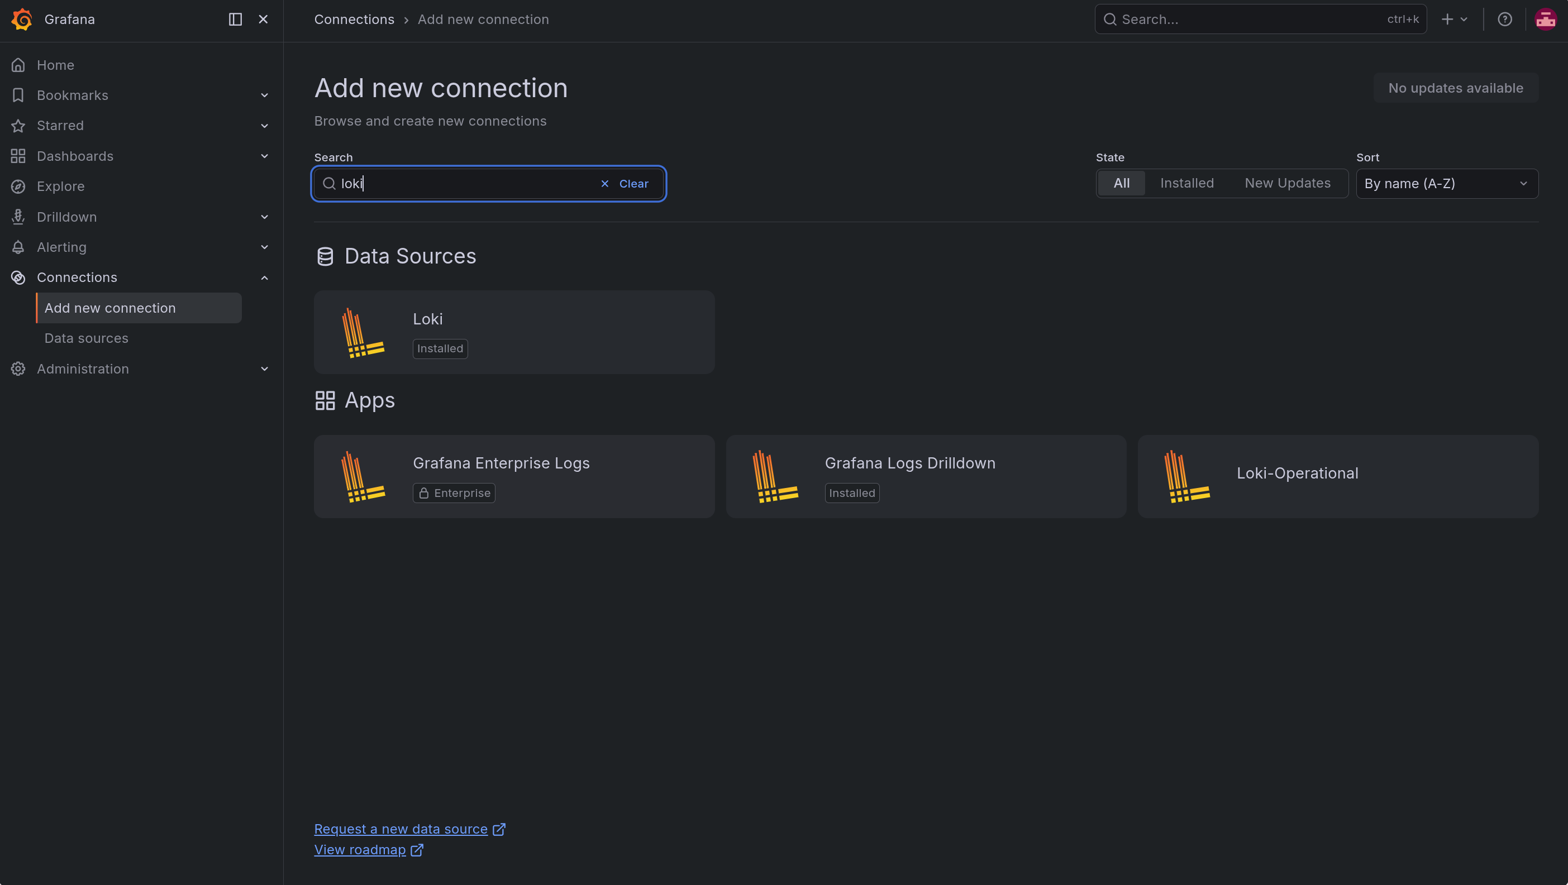The image size is (1568, 885).
Task: Go to Home in sidebar
Action: (55, 65)
